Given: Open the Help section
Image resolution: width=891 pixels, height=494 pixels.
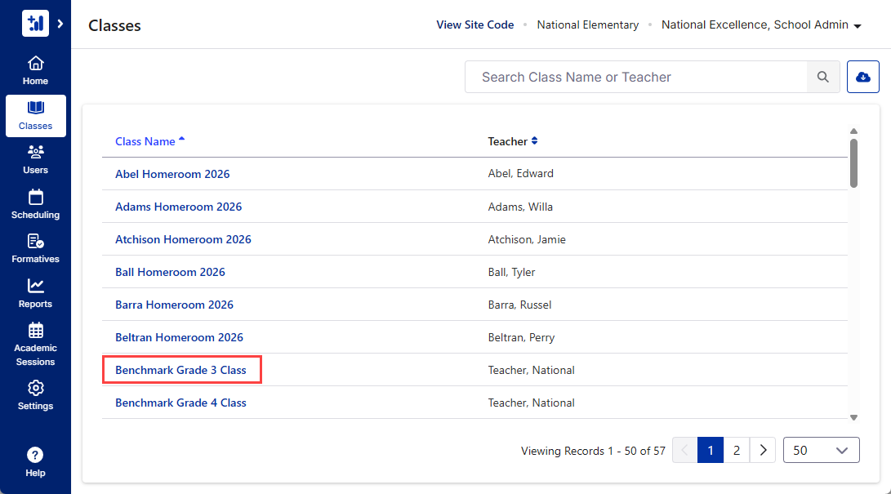Looking at the screenshot, I should pyautogui.click(x=35, y=463).
